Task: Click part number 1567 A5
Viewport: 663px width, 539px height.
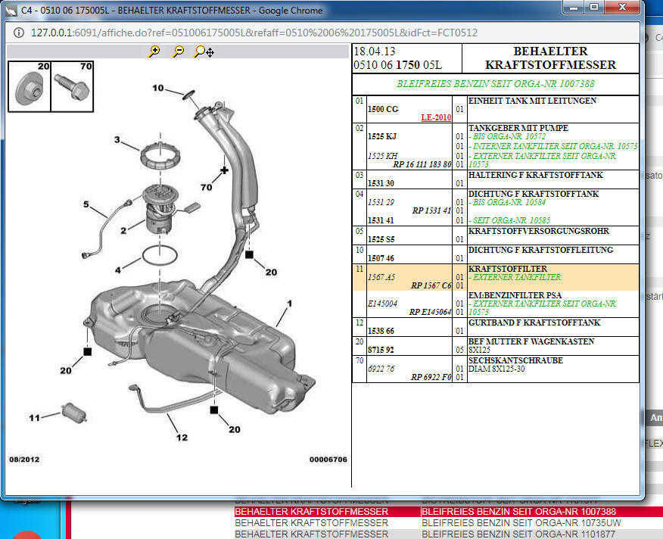Action: coord(381,277)
